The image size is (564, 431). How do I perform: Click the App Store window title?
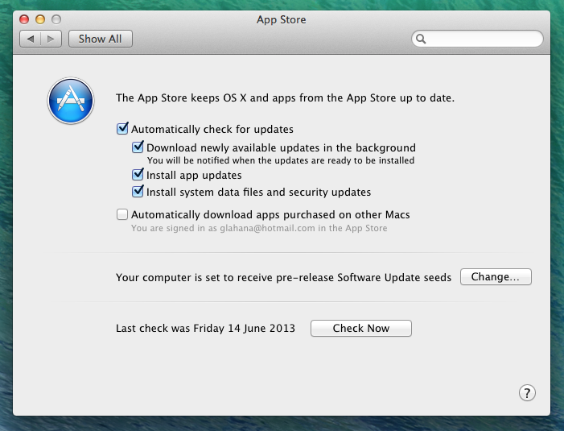(x=282, y=20)
